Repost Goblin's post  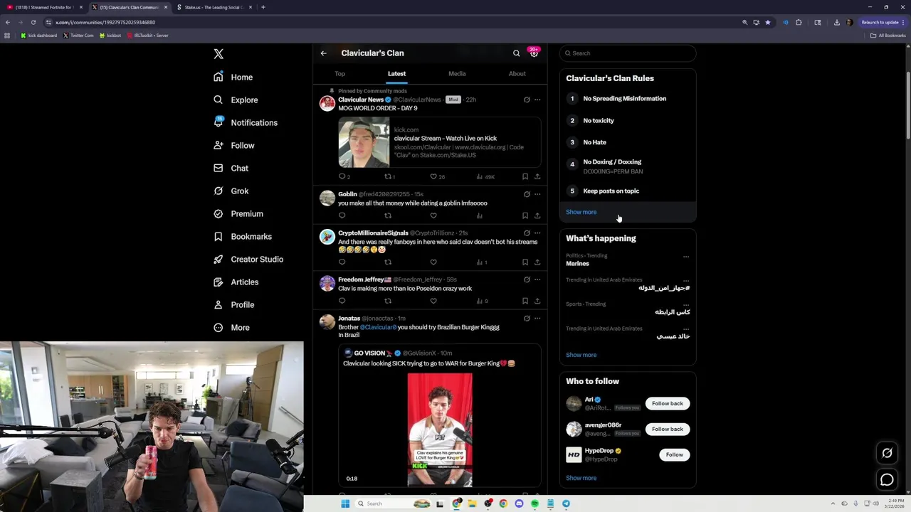388,215
